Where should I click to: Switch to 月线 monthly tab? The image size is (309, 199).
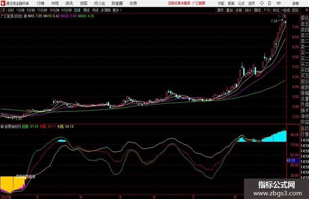(95, 10)
